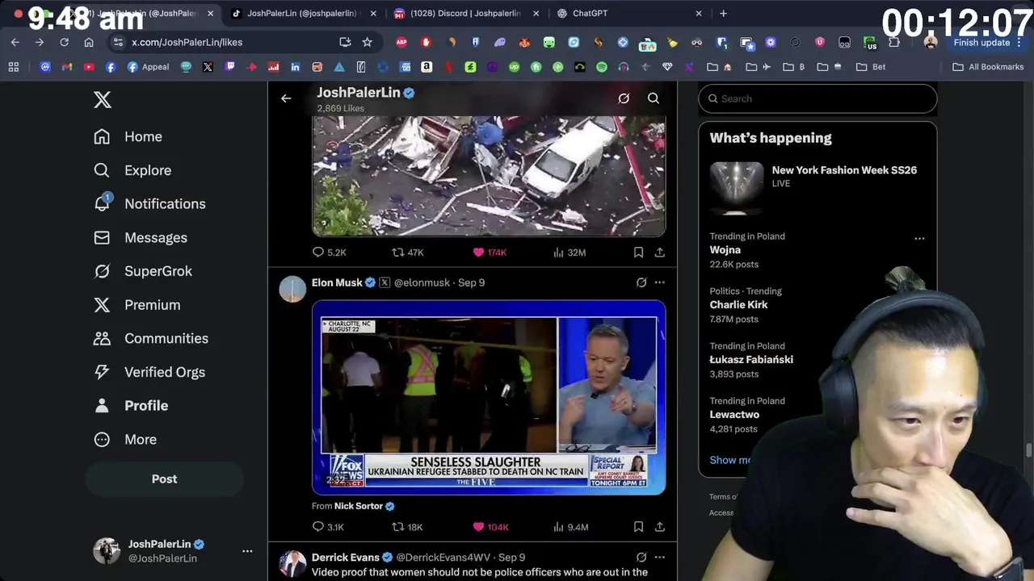Open SuperGrok in the sidebar

(x=142, y=271)
